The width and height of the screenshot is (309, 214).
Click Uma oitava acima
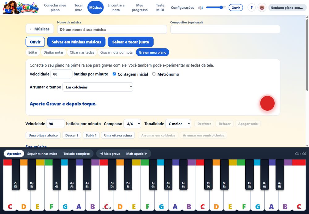[x=118, y=135]
